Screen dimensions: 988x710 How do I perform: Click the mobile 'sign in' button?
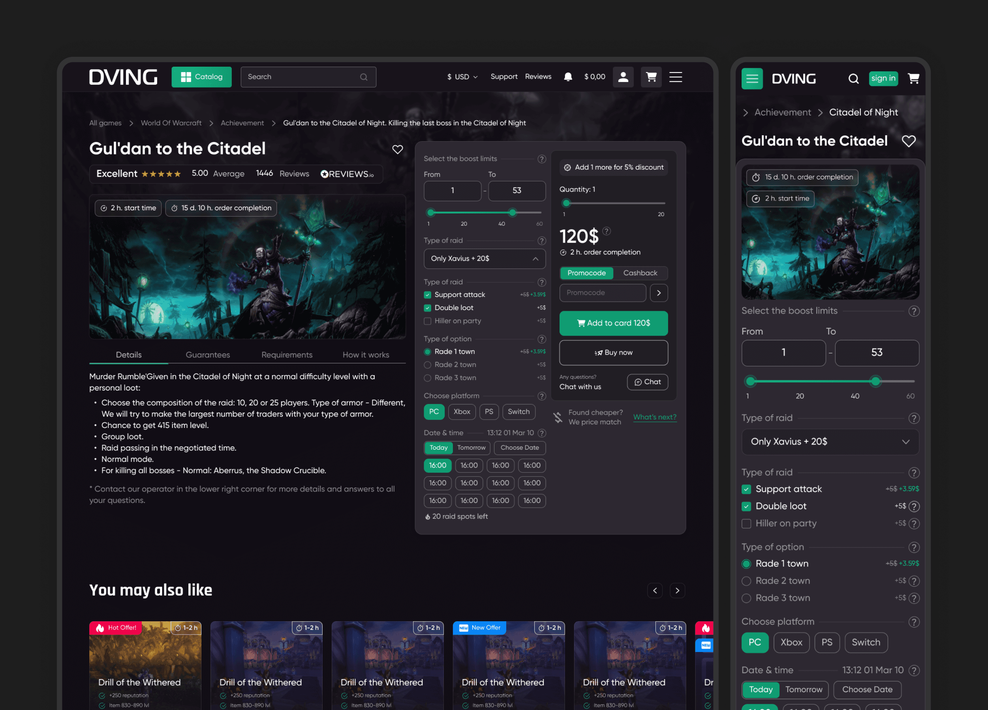click(883, 78)
